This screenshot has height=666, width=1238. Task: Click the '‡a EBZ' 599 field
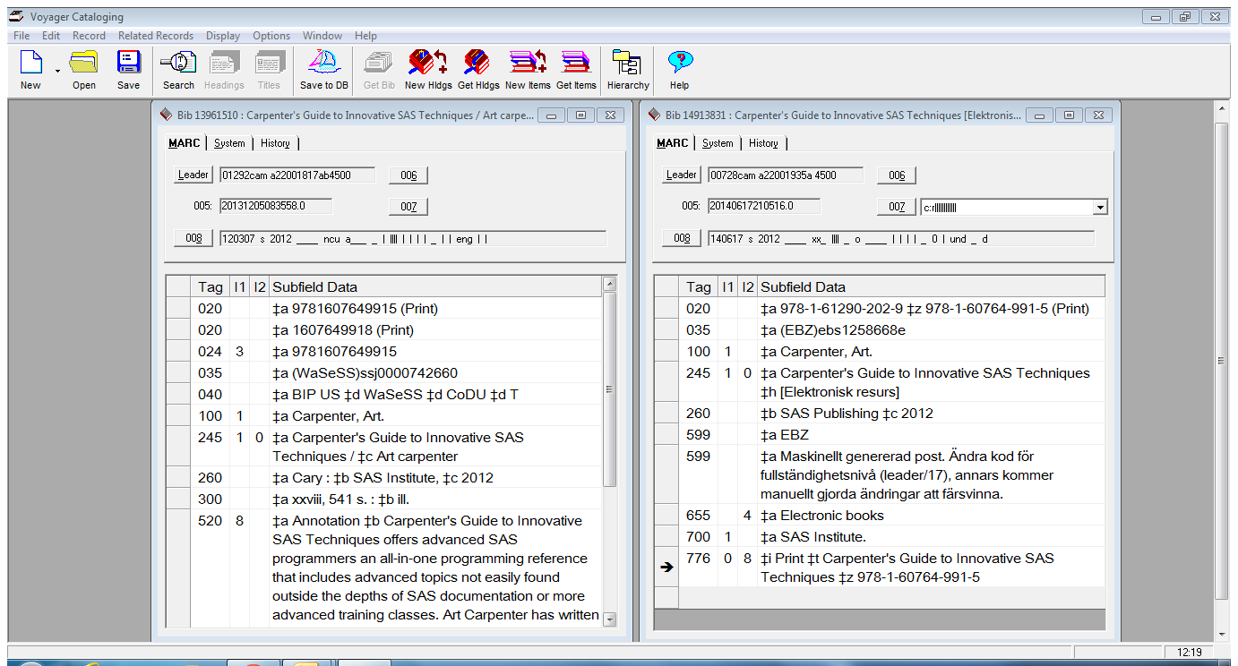[933, 435]
